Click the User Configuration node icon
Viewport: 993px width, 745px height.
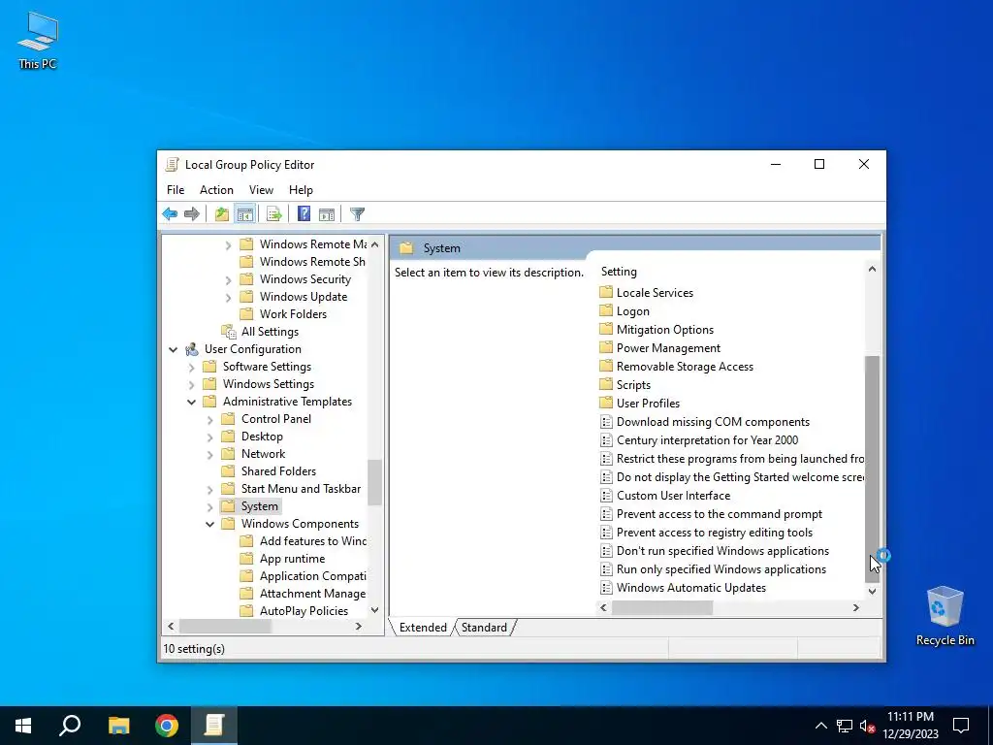[x=192, y=349]
